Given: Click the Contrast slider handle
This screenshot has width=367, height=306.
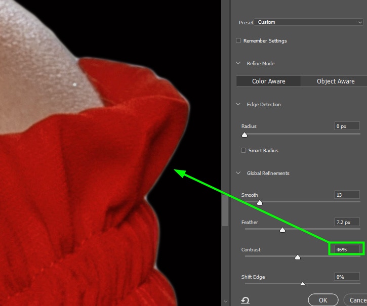Looking at the screenshot, I should click(298, 257).
